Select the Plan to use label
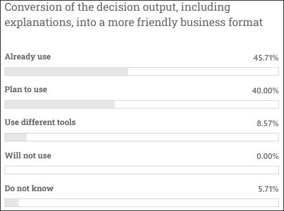 26,89
